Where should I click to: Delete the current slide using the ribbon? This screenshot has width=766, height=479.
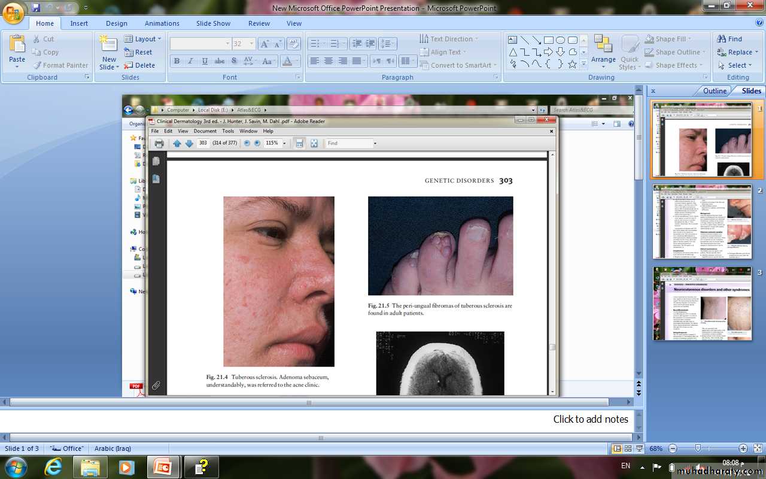coord(140,65)
